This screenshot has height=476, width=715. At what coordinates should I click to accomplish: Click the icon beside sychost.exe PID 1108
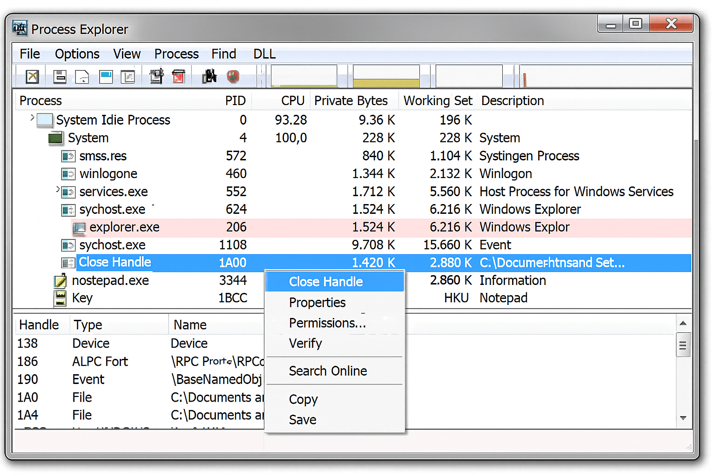click(x=68, y=245)
